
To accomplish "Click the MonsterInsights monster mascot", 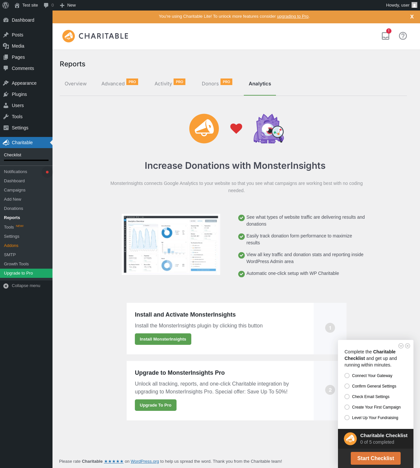I will tap(269, 128).
